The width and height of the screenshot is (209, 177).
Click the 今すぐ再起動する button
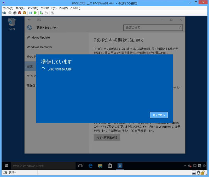(107, 138)
